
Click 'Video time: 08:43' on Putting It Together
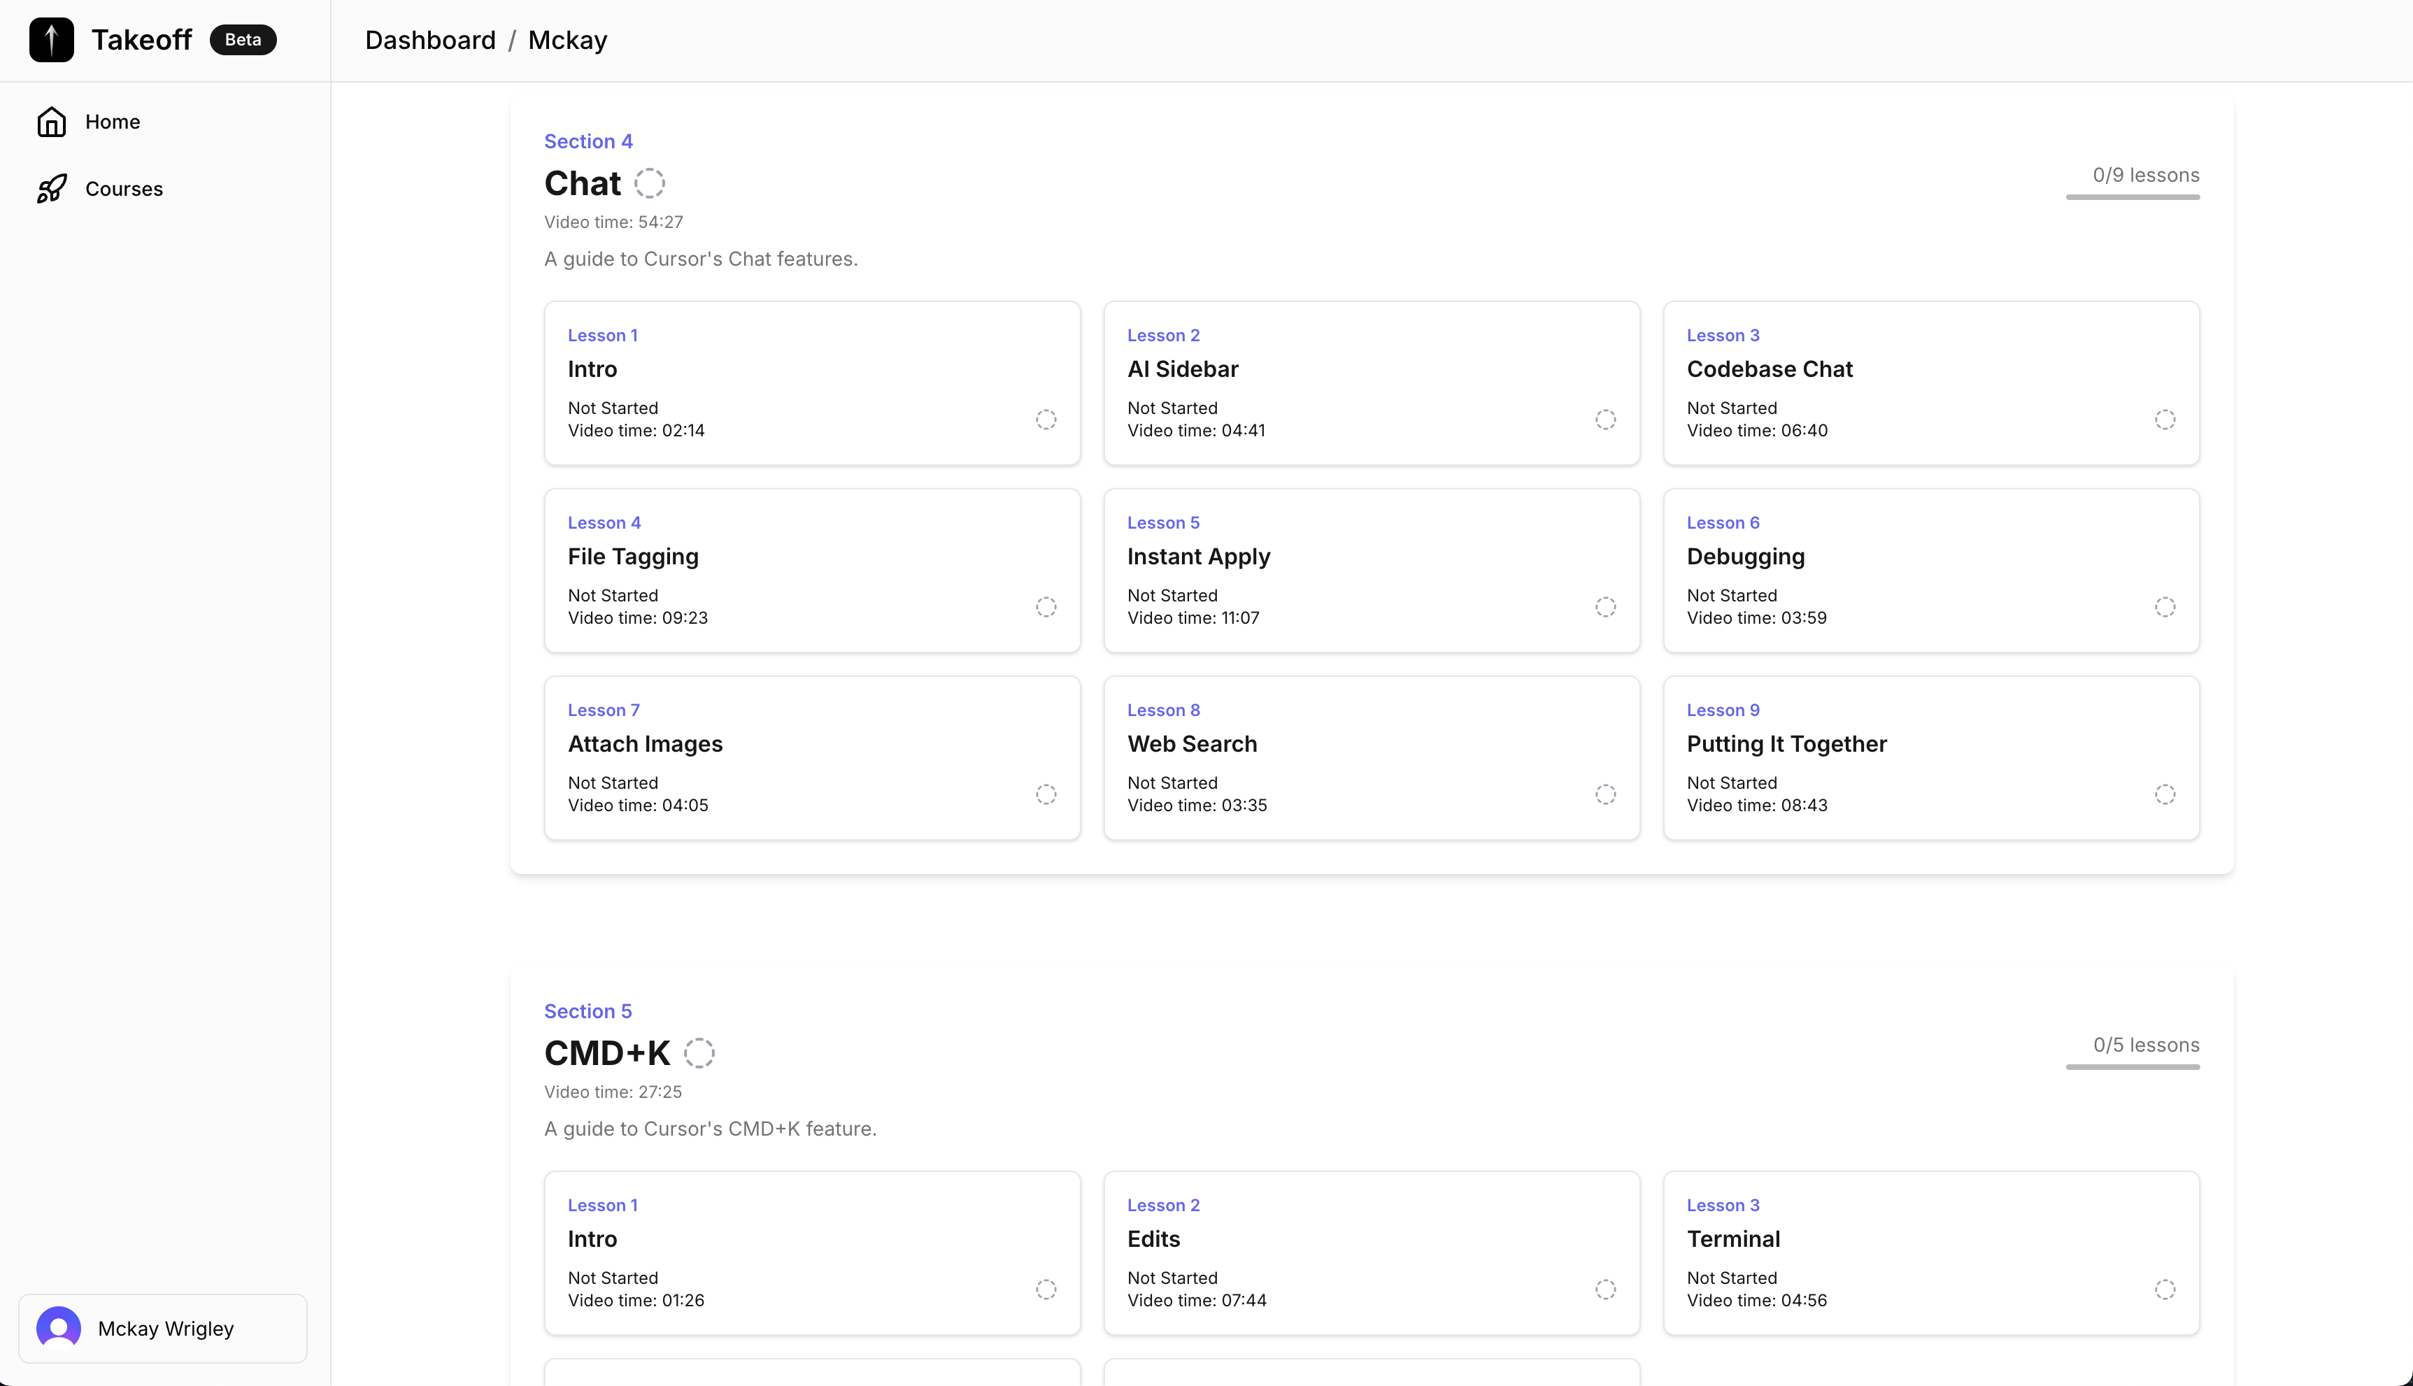tap(1757, 806)
